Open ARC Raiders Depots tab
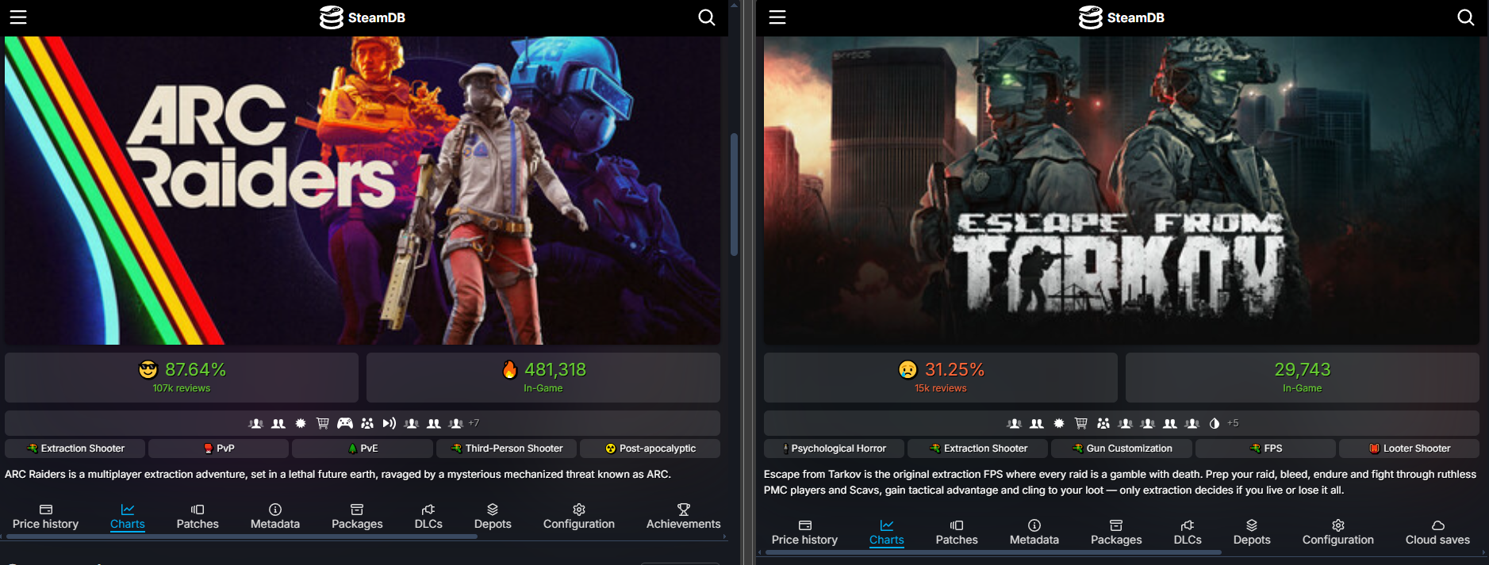1489x565 pixels. click(493, 516)
